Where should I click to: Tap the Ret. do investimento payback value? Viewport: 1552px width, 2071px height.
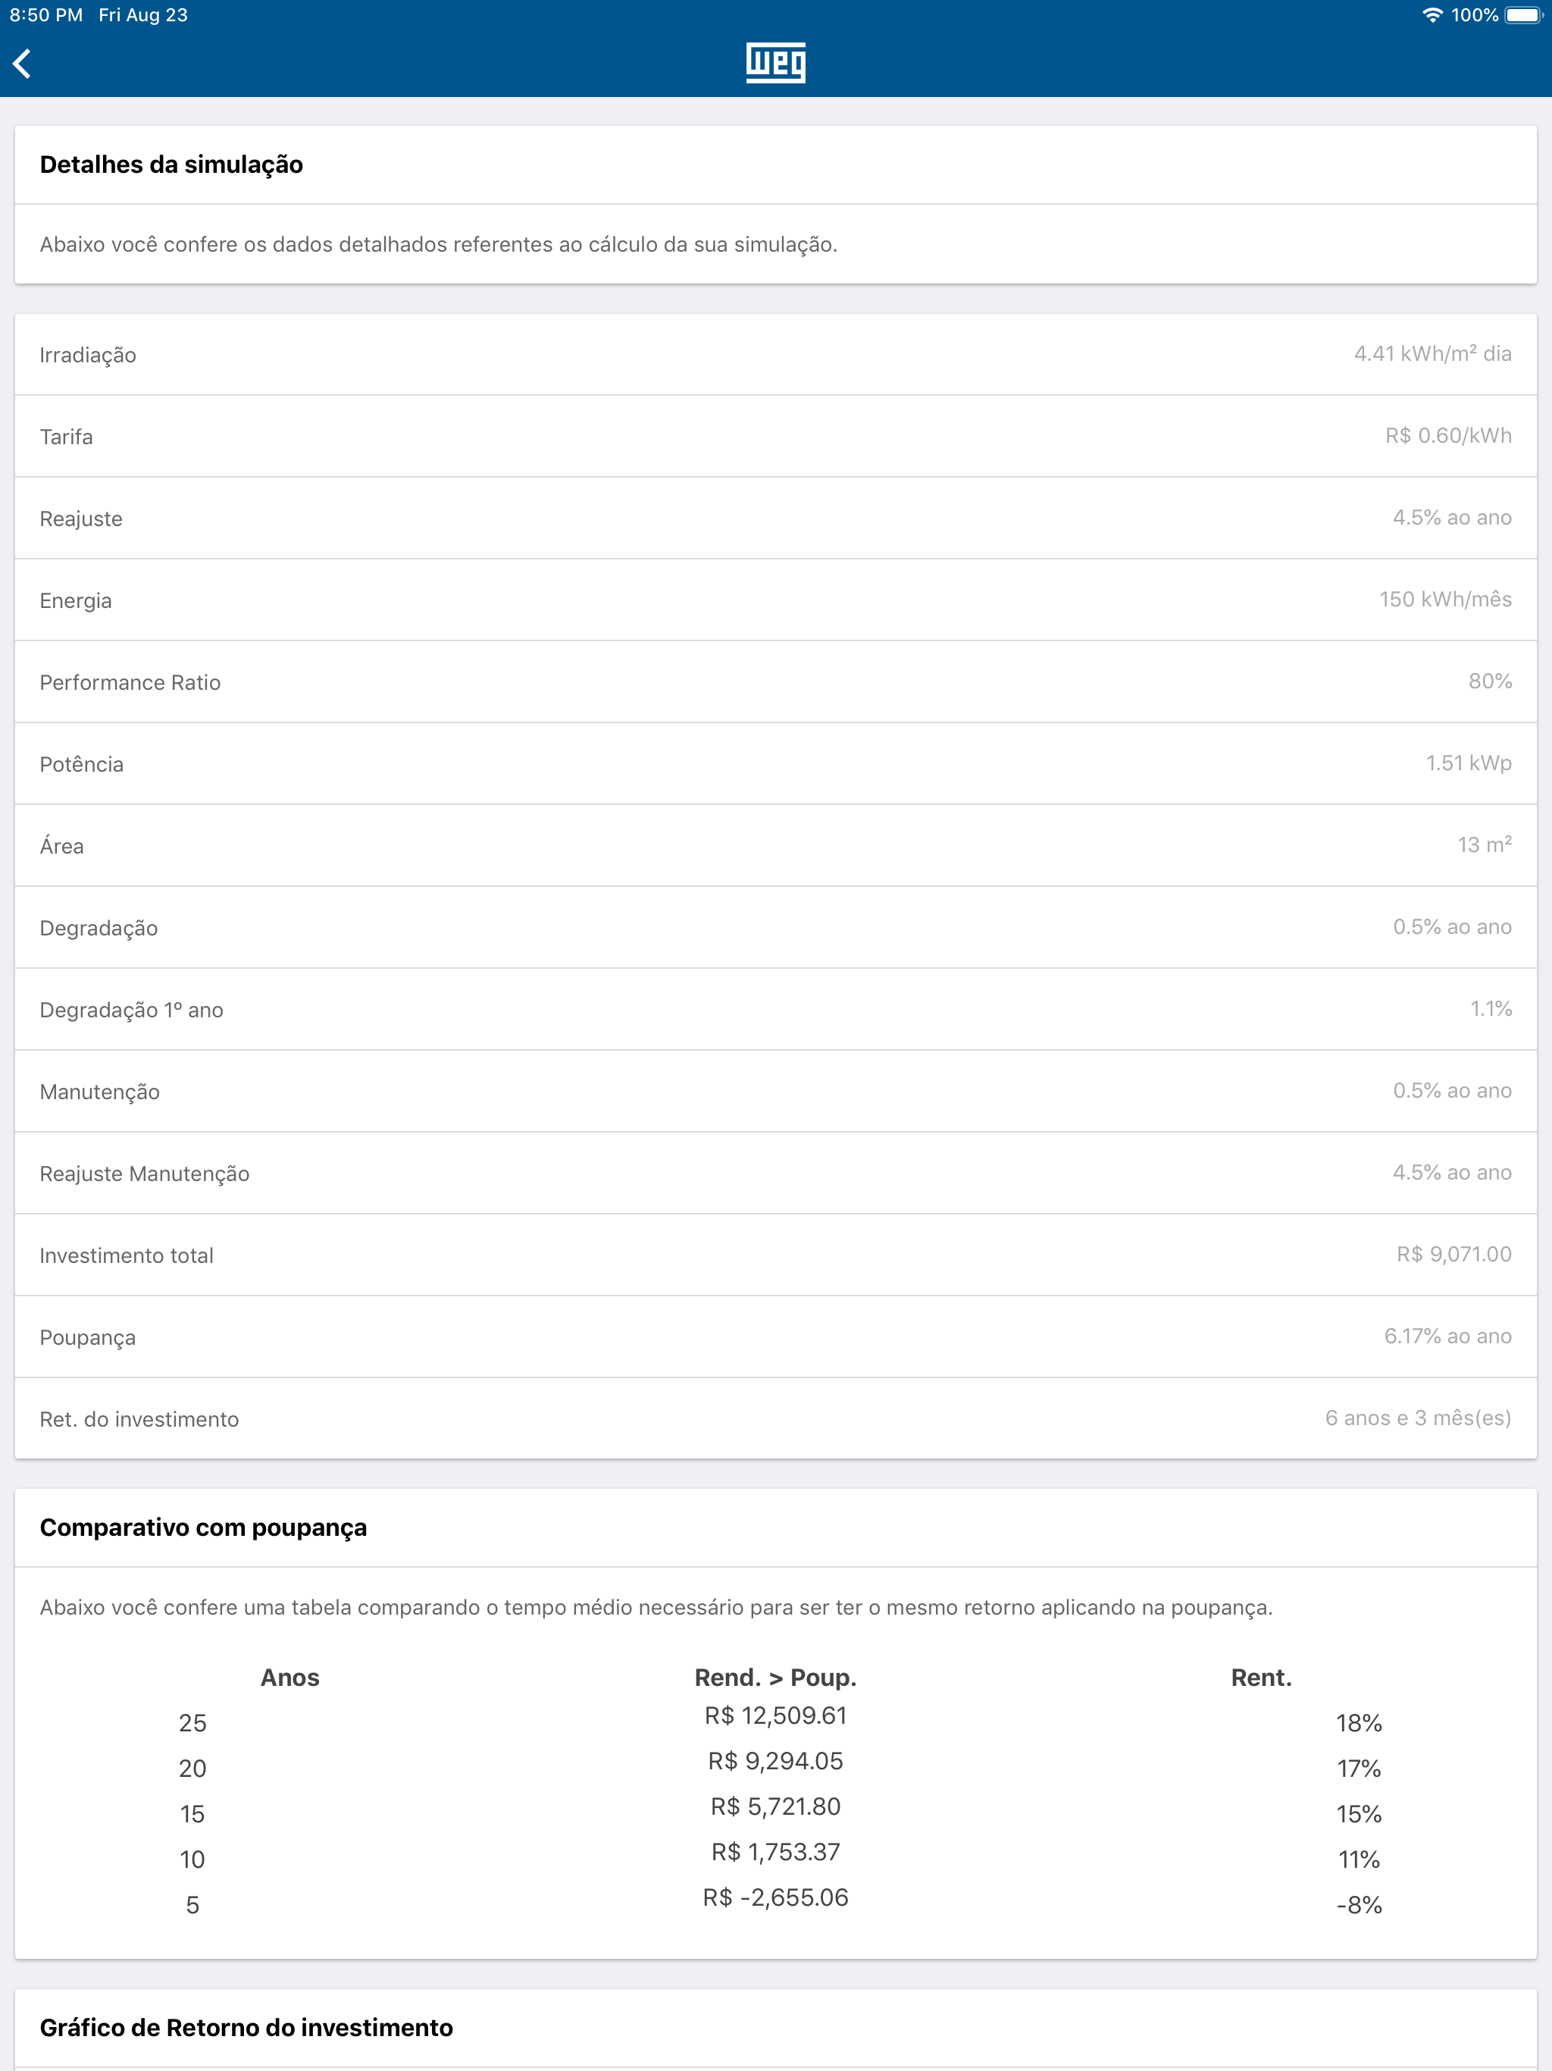[1417, 1418]
